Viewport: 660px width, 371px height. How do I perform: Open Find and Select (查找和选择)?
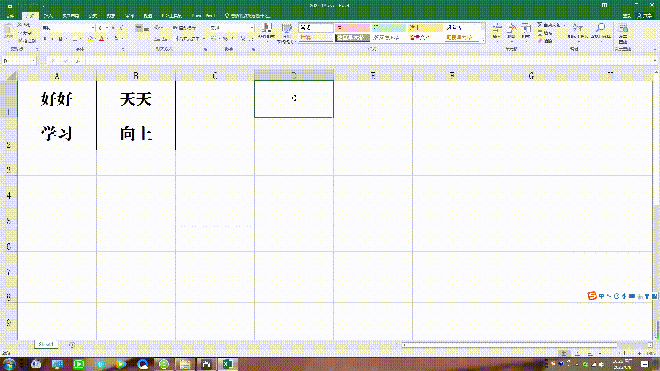click(x=601, y=33)
